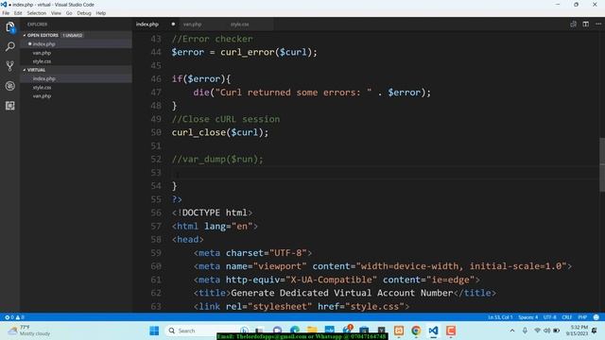Open van.php in the VIRTUAL folder
The height and width of the screenshot is (340, 605).
click(x=42, y=96)
